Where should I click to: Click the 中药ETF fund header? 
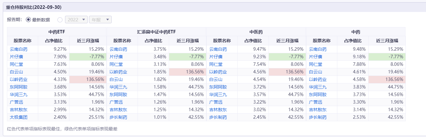(57, 32)
